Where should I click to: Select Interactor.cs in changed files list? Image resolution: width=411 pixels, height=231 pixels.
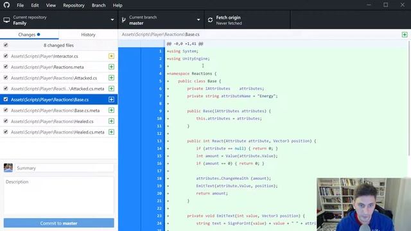tap(58, 56)
